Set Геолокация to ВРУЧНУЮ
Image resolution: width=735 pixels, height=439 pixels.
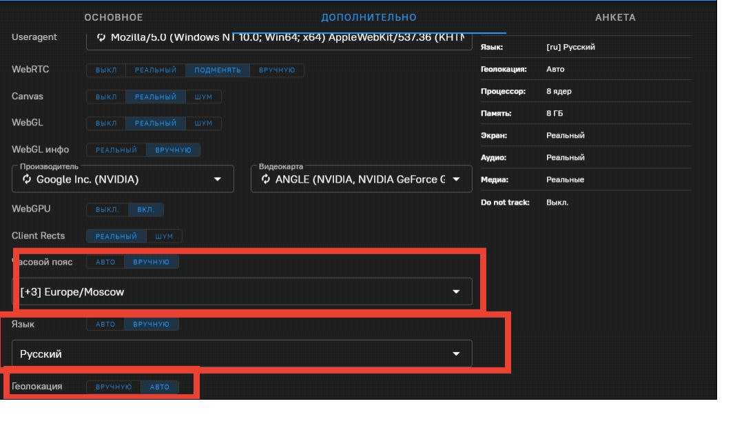pyautogui.click(x=114, y=387)
